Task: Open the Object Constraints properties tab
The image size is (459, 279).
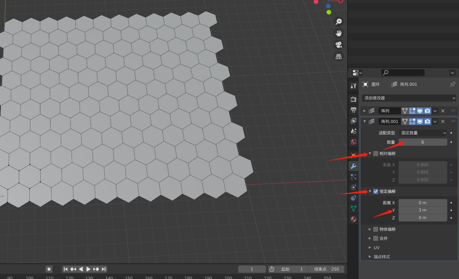Action: [x=354, y=198]
